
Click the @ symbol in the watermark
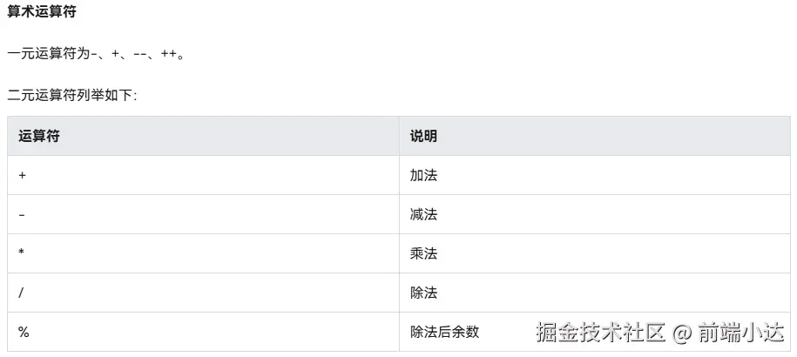(682, 333)
